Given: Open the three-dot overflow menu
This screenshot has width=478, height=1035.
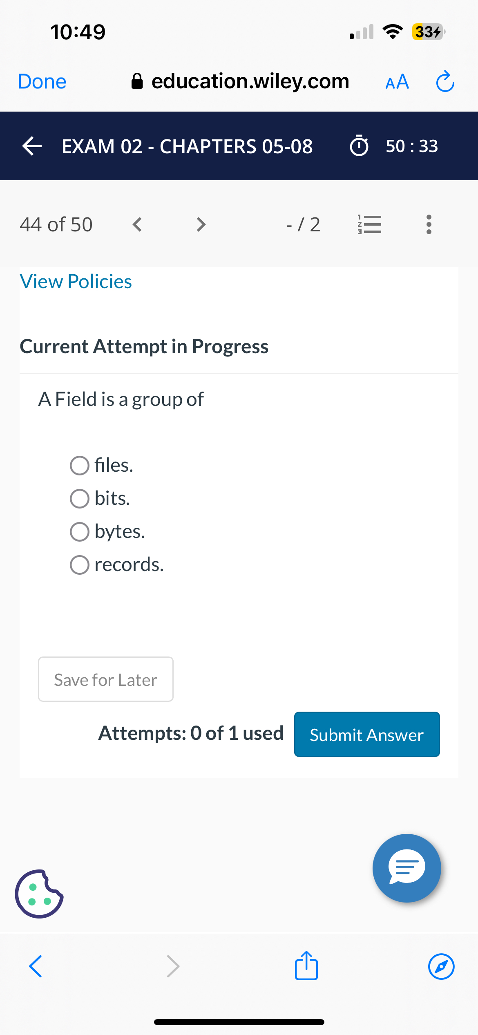Looking at the screenshot, I should click(x=429, y=224).
